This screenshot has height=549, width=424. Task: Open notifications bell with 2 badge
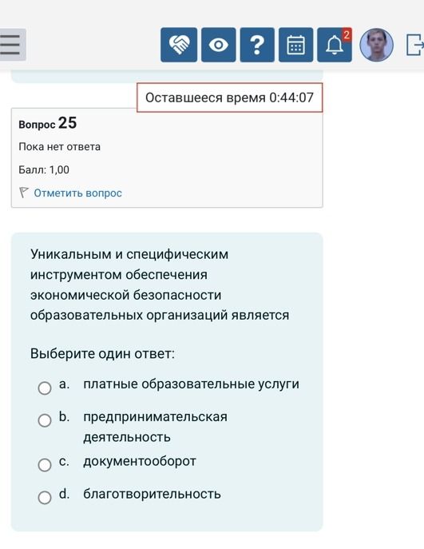(x=335, y=45)
